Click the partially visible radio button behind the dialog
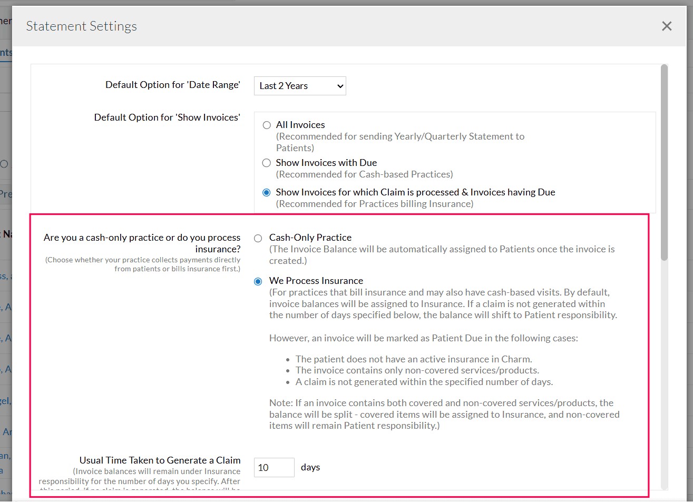The image size is (693, 502). pyautogui.click(x=4, y=164)
